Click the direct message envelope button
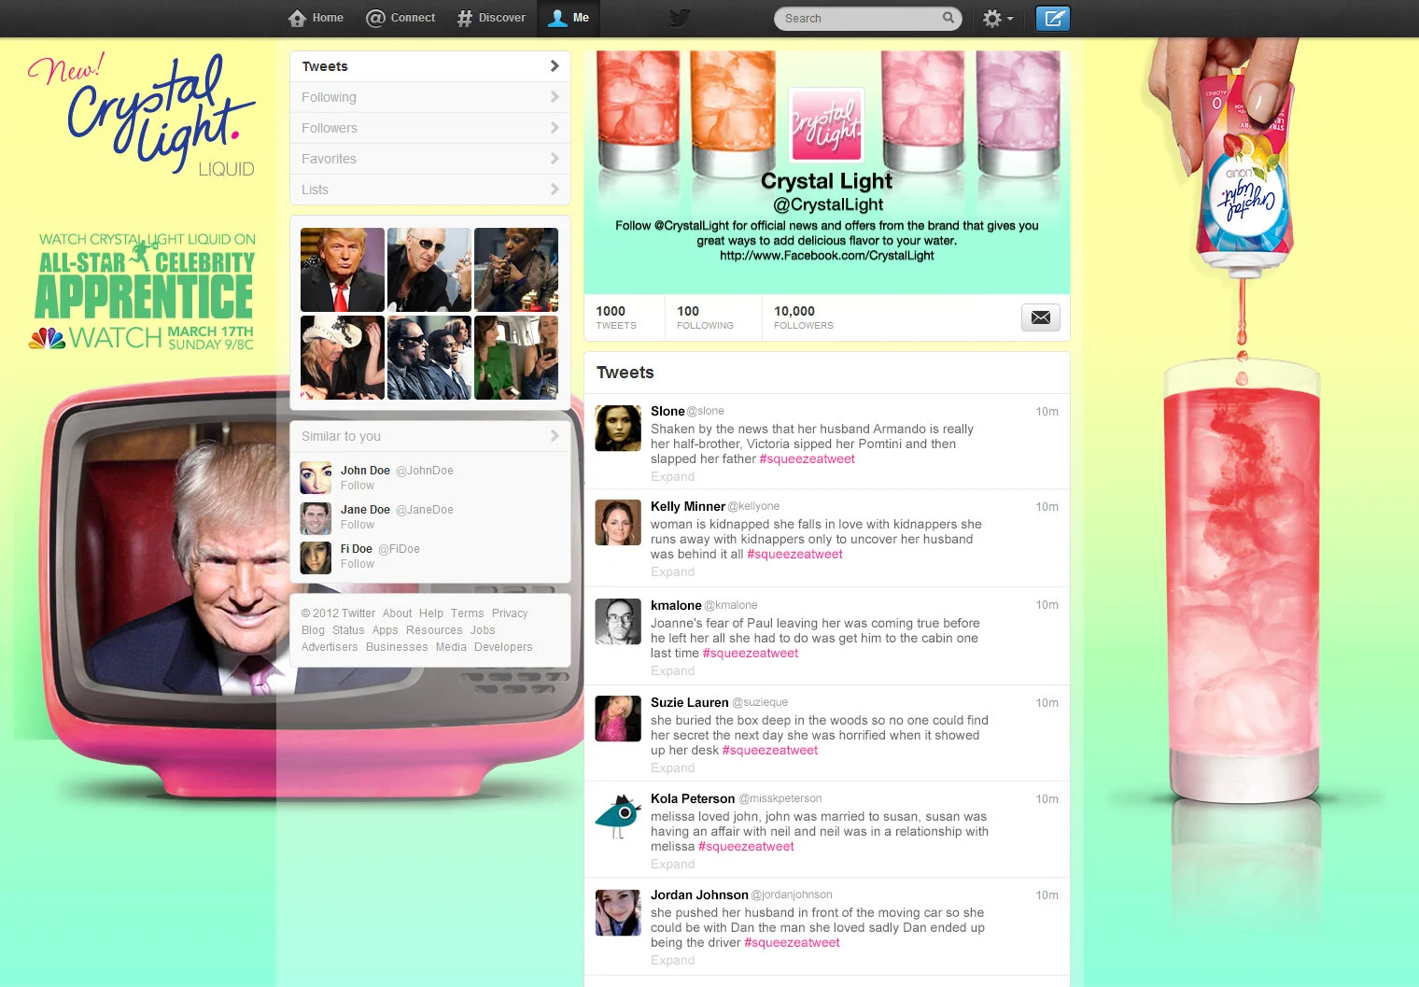This screenshot has height=987, width=1419. coord(1041,317)
